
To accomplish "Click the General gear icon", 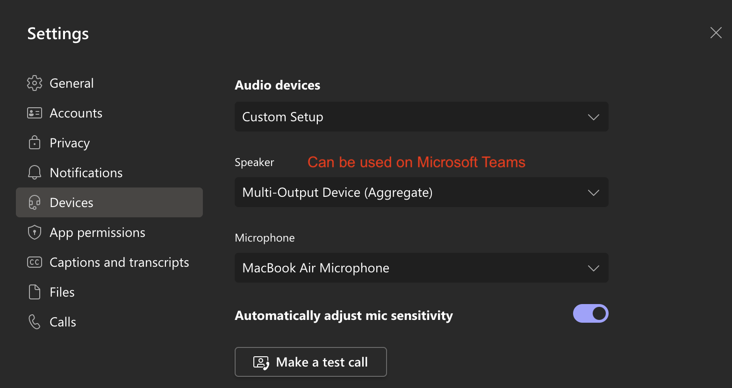I will pyautogui.click(x=35, y=83).
